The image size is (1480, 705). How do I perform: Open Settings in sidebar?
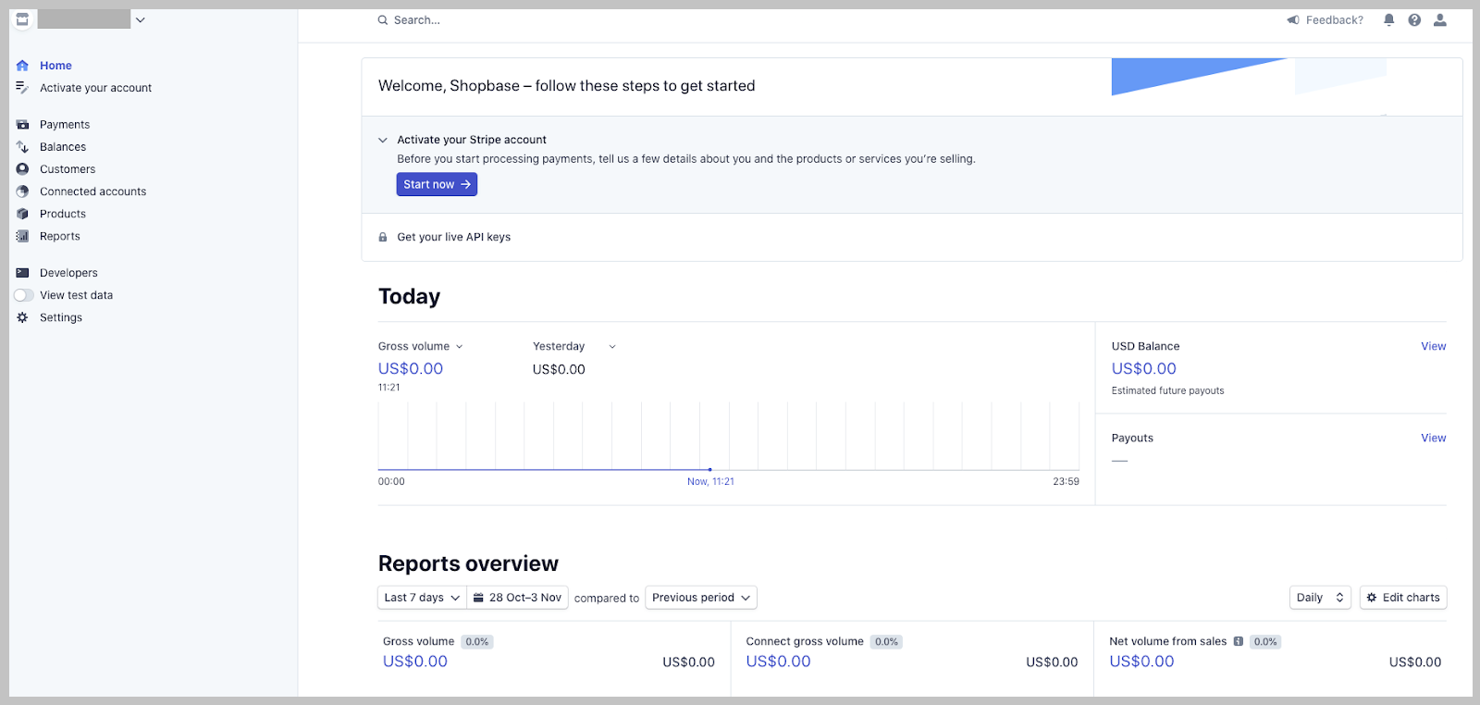(61, 317)
